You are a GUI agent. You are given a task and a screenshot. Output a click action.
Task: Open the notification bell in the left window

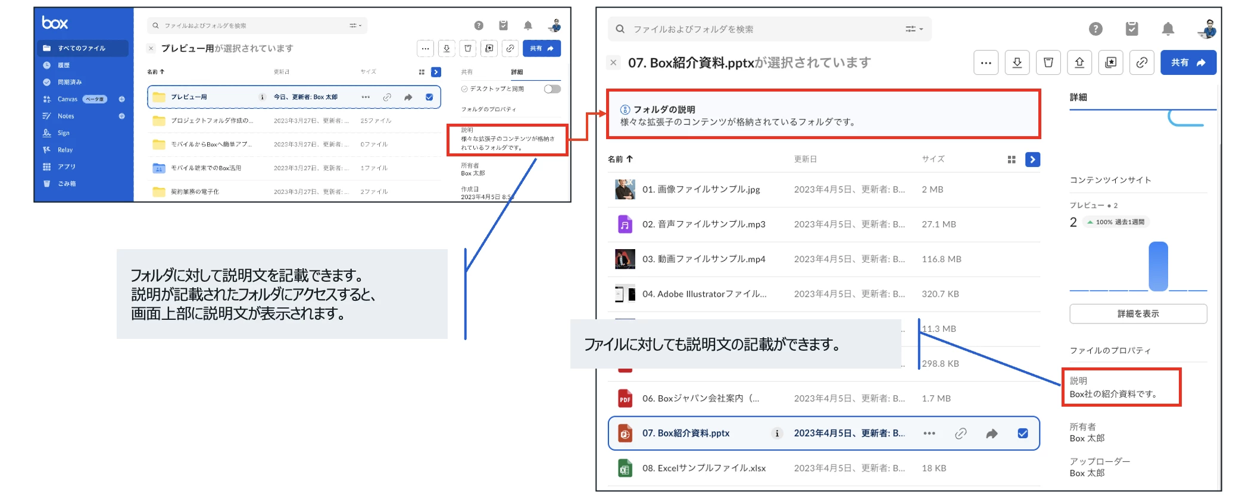[528, 26]
